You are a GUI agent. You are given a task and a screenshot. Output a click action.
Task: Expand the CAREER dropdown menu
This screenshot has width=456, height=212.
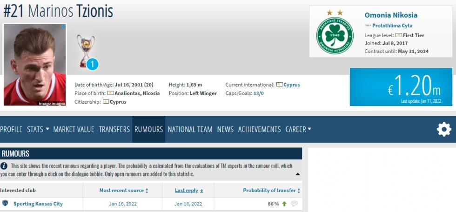[298, 129]
